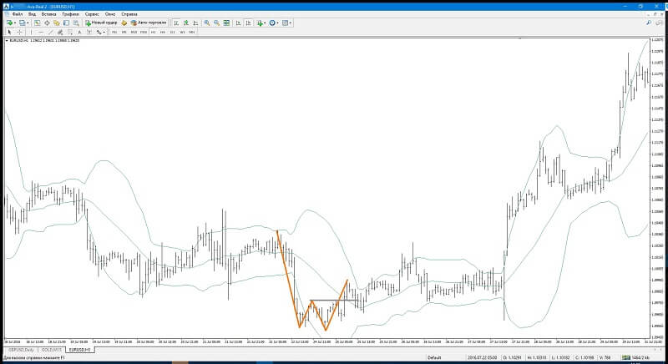Viewport: 668px width, 364px height.
Task: Toggle the chart shift button
Action: 248,23
